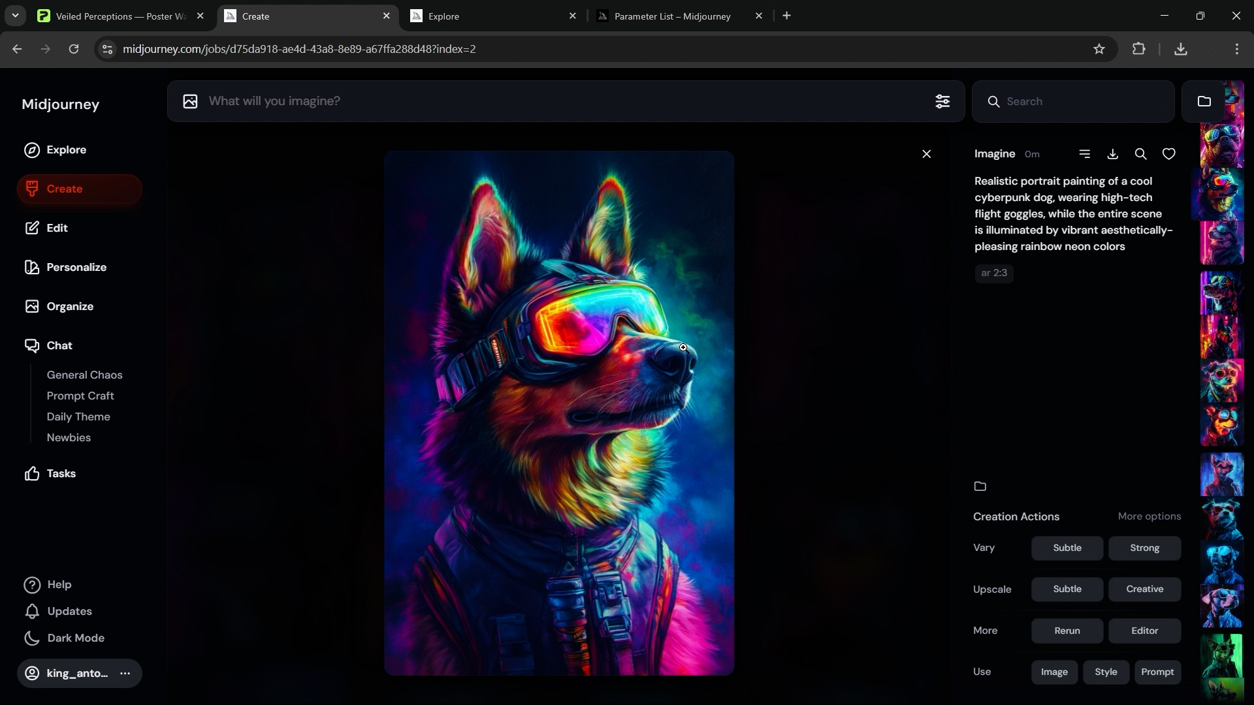This screenshot has height=705, width=1254.
Task: Open the ar 2:3 parameter tag
Action: click(994, 273)
